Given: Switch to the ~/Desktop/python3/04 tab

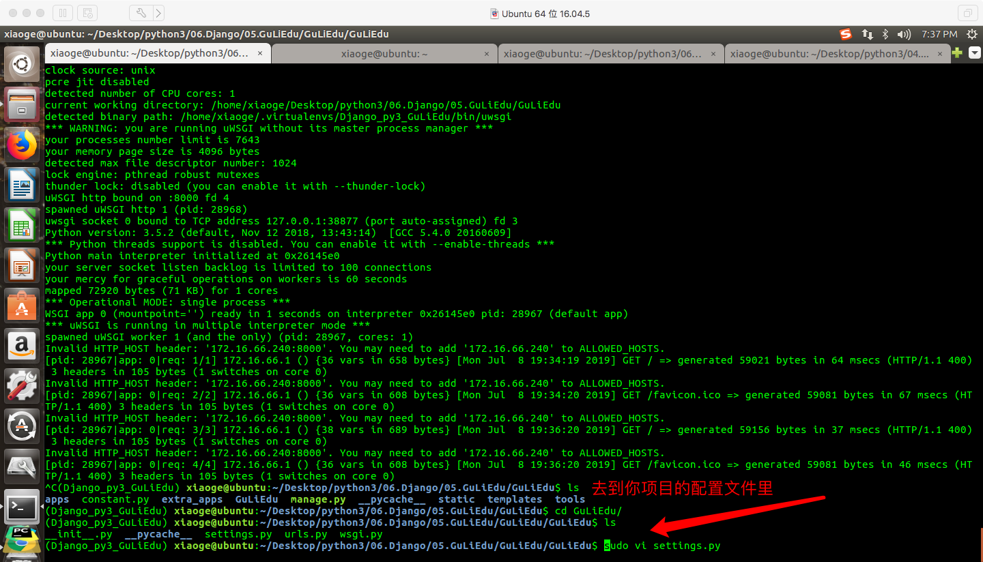Looking at the screenshot, I should 837,54.
